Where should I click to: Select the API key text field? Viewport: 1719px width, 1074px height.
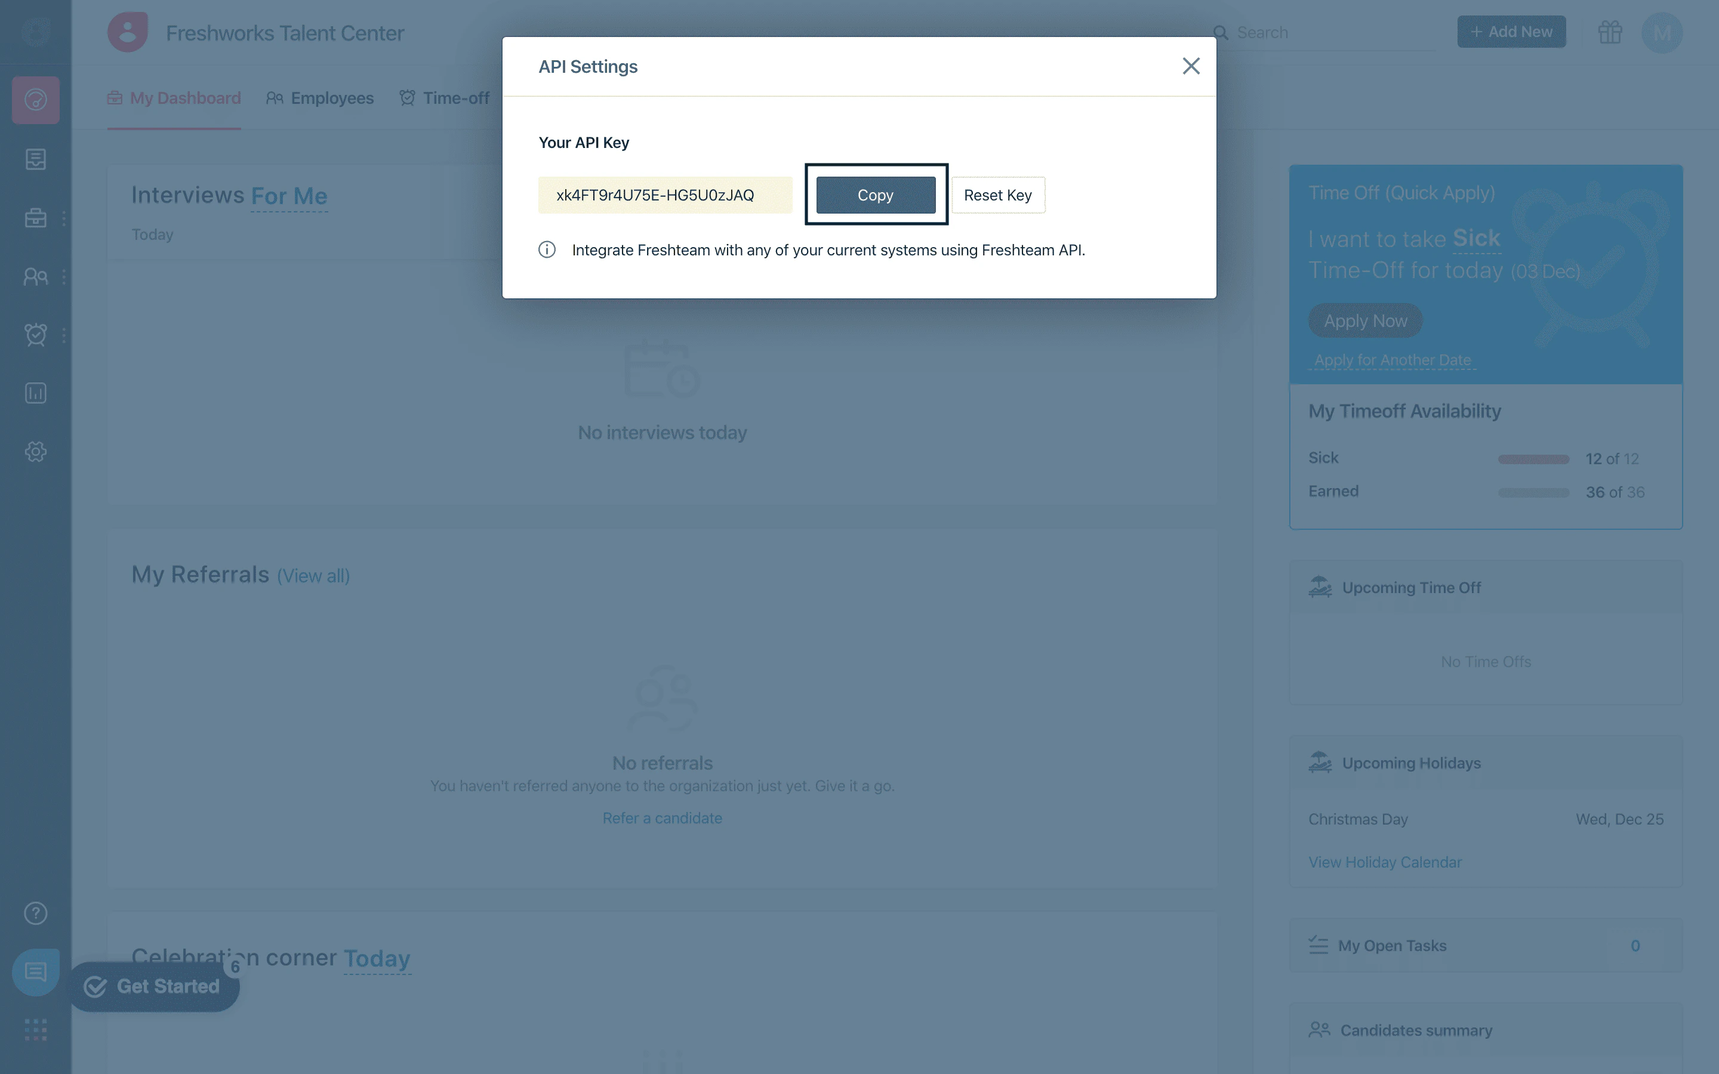click(x=664, y=195)
